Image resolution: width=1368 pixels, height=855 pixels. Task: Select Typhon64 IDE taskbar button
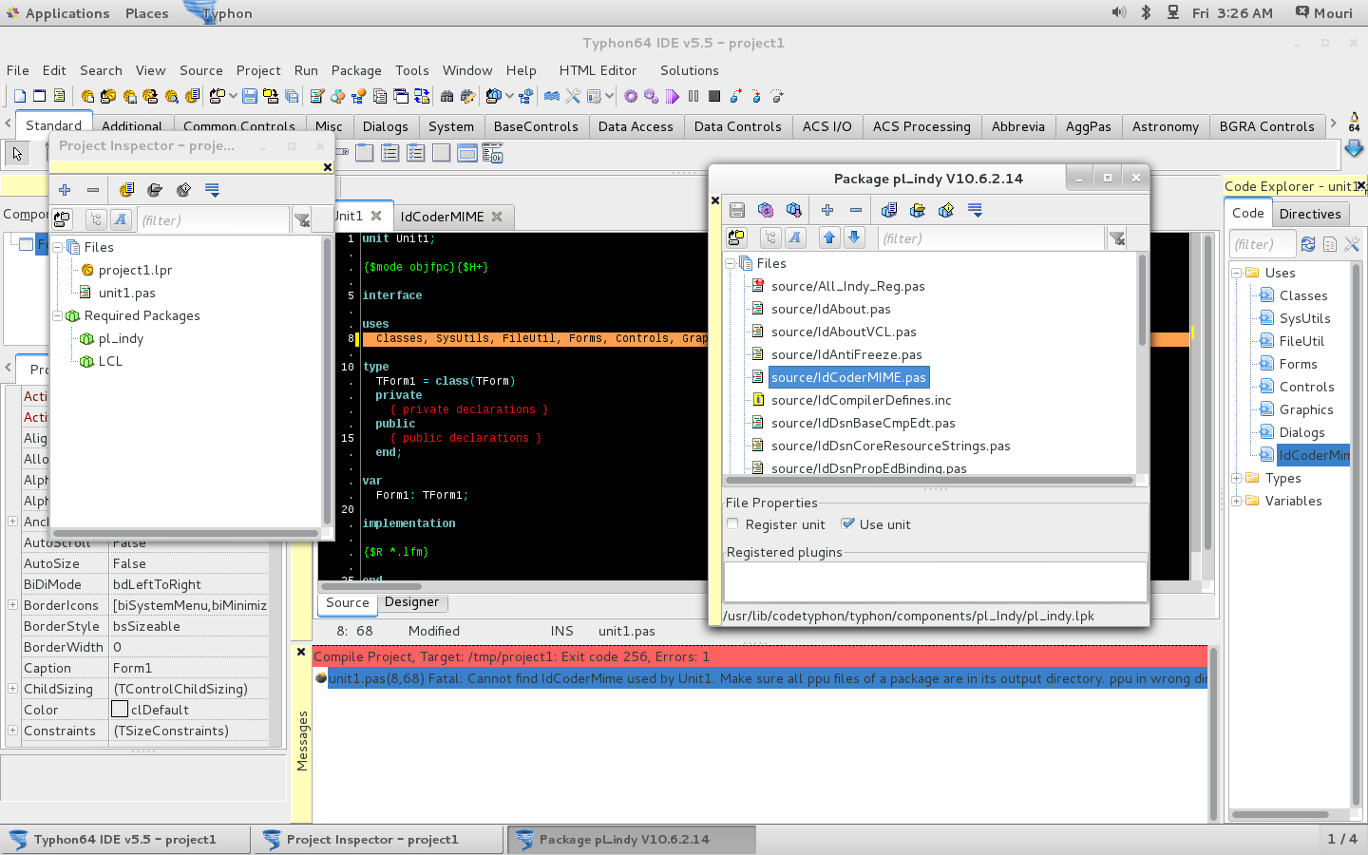pyautogui.click(x=126, y=840)
